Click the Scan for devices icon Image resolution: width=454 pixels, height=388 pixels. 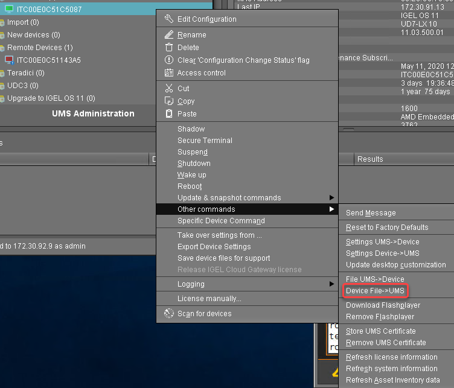click(168, 314)
